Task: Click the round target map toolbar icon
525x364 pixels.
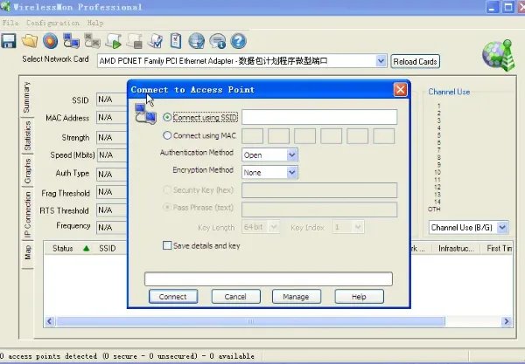Action: pos(50,41)
